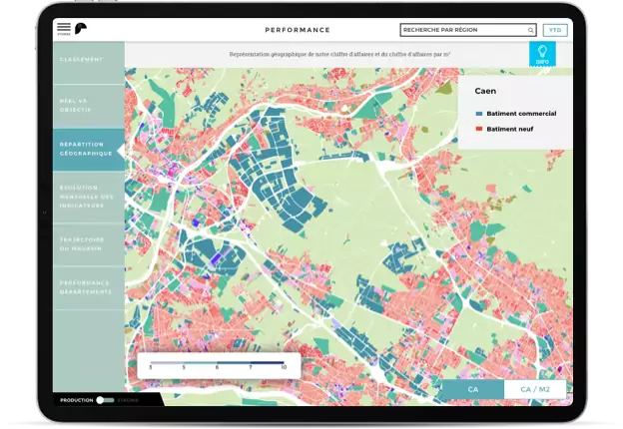The height and width of the screenshot is (429, 623).
Task: Click the Caen legend title
Action: coord(485,90)
